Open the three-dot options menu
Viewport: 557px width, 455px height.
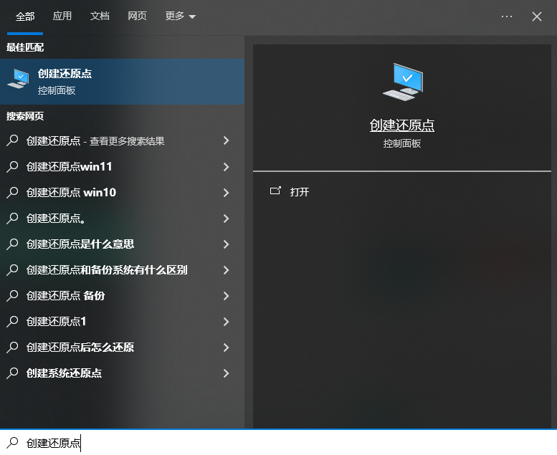[507, 16]
